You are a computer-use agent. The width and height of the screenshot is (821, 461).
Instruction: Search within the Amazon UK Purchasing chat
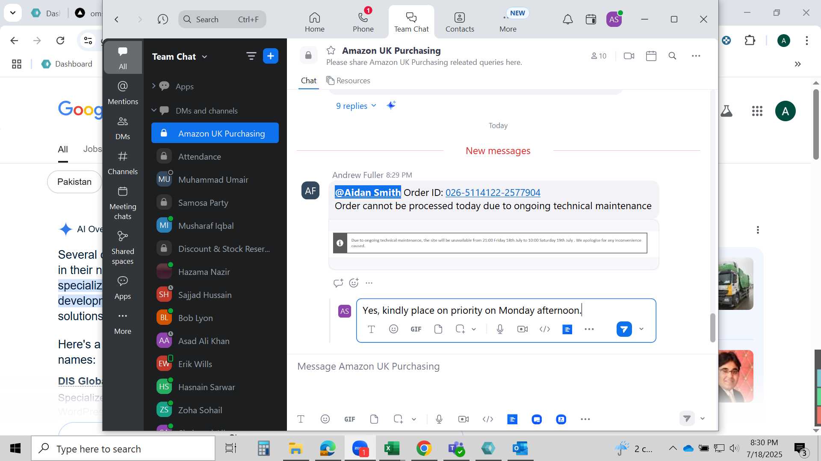pyautogui.click(x=672, y=56)
